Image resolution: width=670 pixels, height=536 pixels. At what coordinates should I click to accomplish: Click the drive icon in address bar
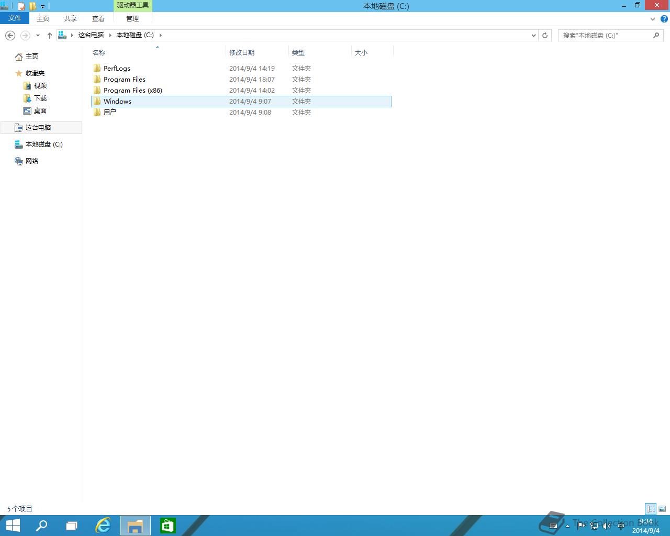point(62,35)
